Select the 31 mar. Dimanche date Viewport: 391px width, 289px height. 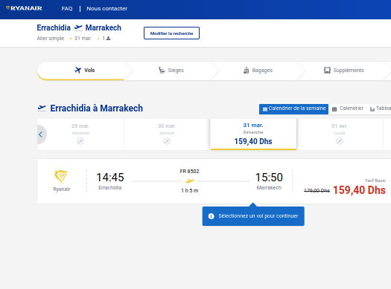pyautogui.click(x=253, y=134)
